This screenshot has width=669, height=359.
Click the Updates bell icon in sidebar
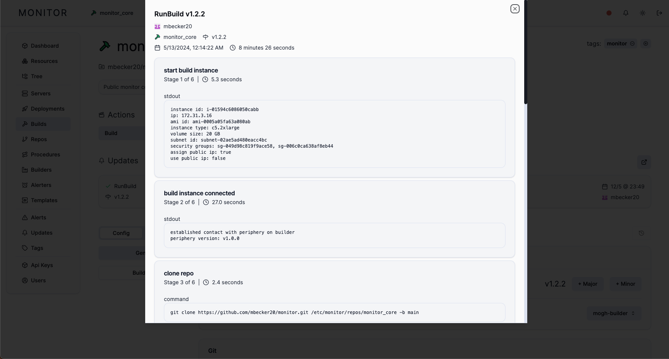(x=25, y=233)
